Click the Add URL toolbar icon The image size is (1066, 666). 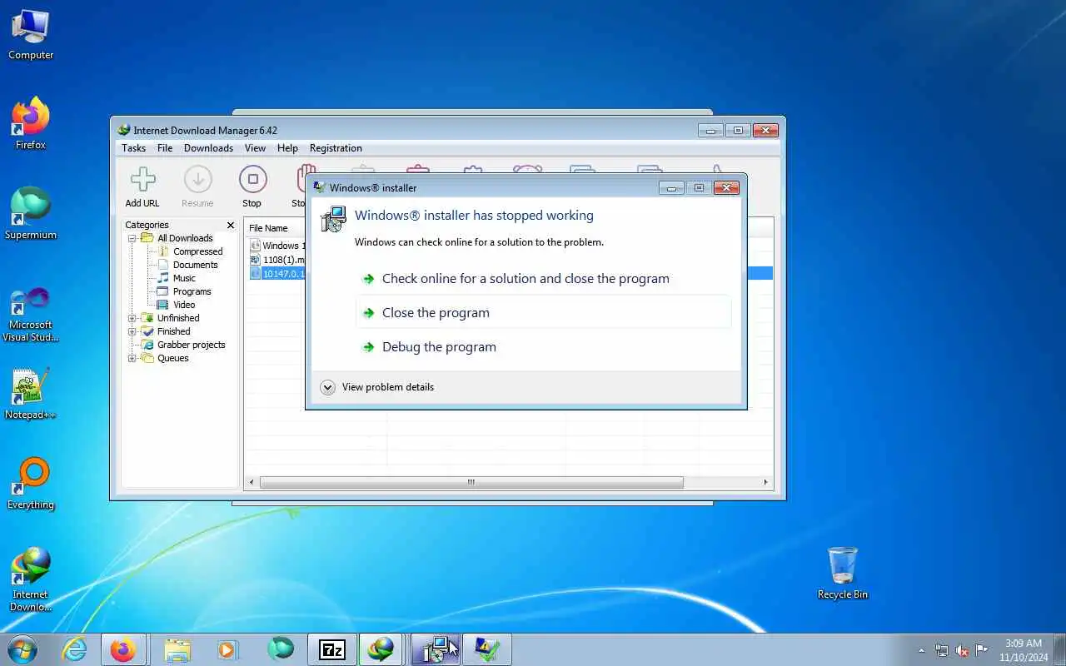142,186
